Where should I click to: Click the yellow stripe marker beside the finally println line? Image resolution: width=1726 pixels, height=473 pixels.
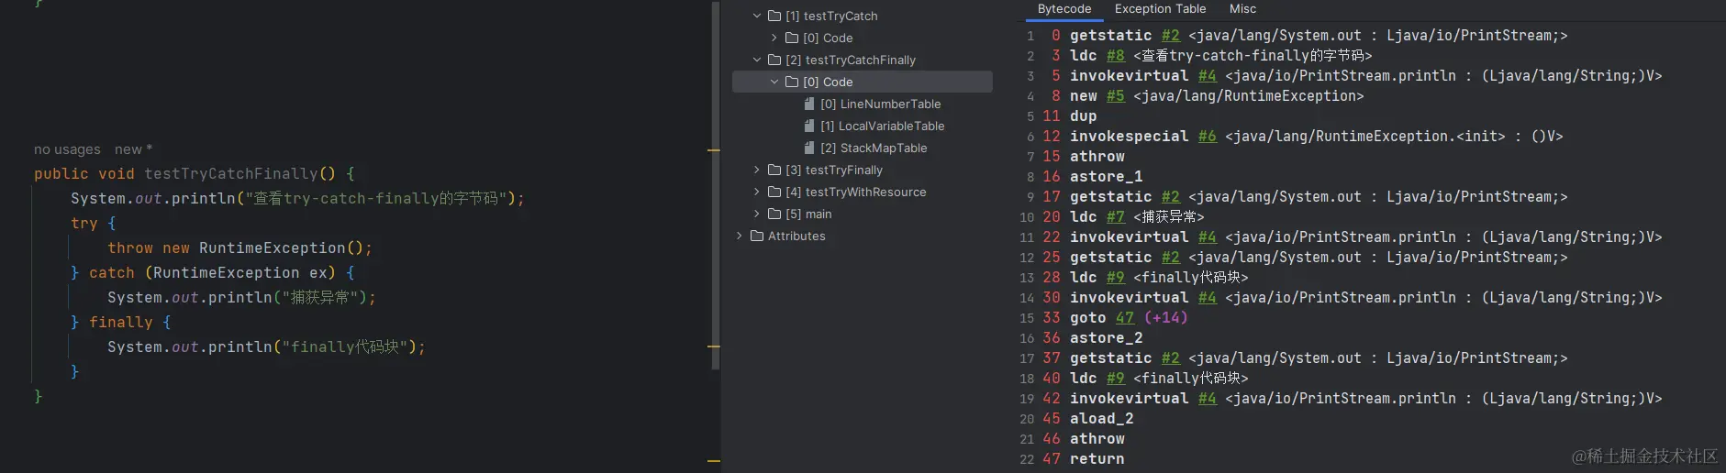[x=714, y=346]
